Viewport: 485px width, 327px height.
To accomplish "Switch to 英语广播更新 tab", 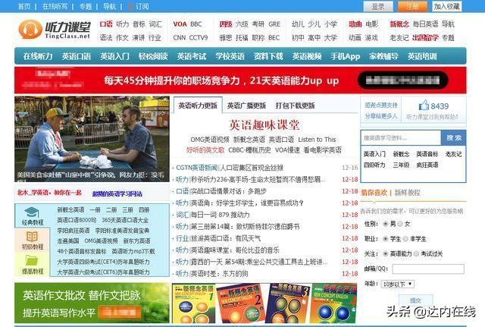I will coord(246,105).
